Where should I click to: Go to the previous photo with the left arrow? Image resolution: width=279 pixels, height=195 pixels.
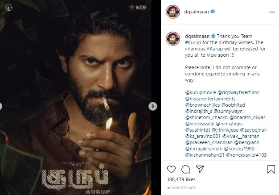(2, 106)
